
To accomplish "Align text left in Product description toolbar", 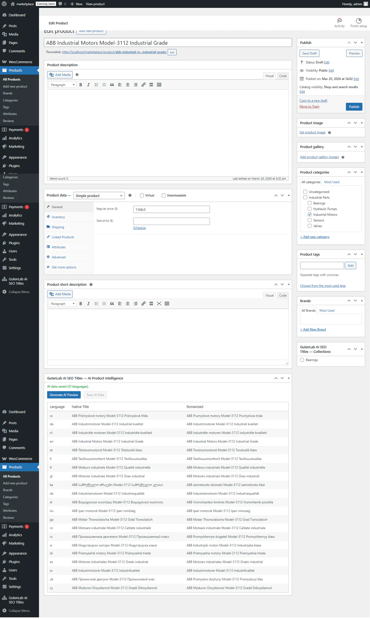I will pos(120,85).
